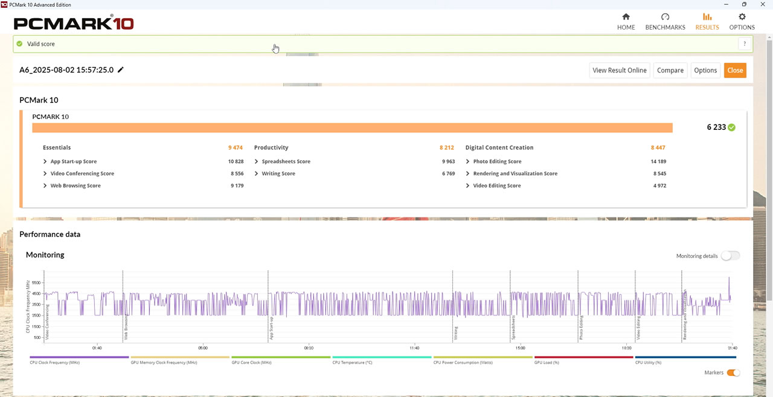Maximize the PCMark 10 window
This screenshot has height=397, width=773.
pyautogui.click(x=744, y=4)
